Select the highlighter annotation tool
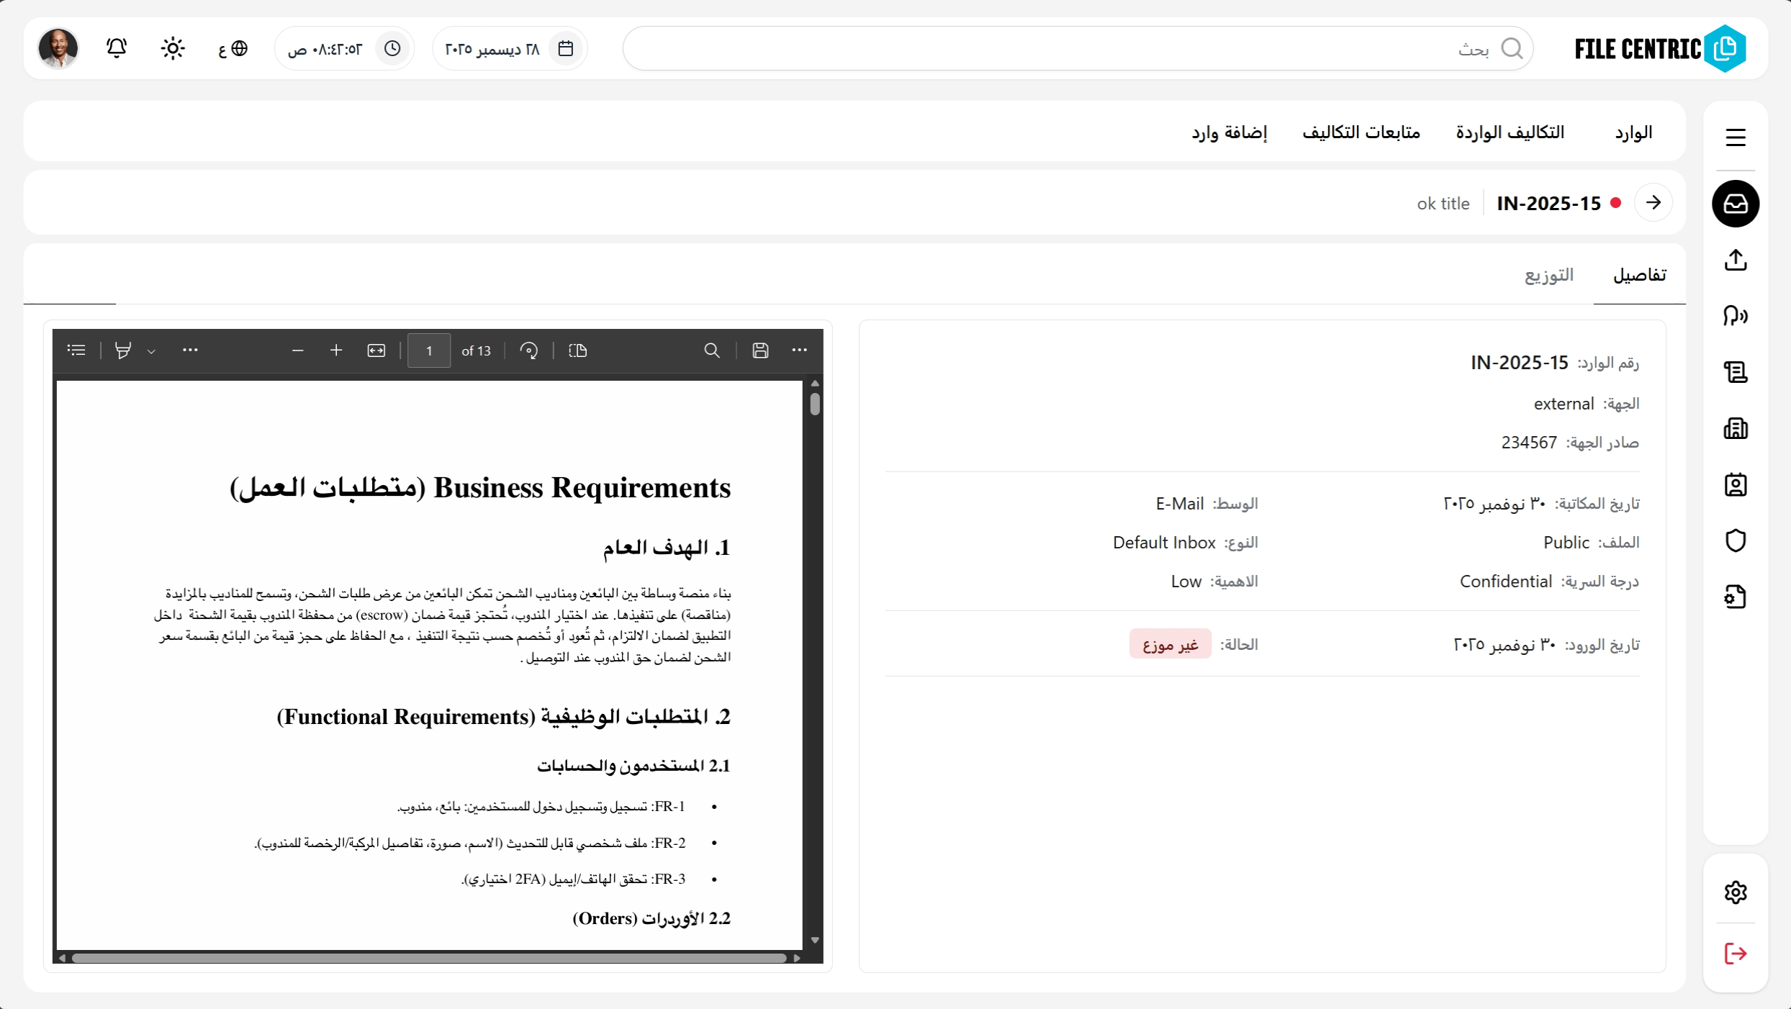Viewport: 1791px width, 1009px height. pyautogui.click(x=122, y=350)
